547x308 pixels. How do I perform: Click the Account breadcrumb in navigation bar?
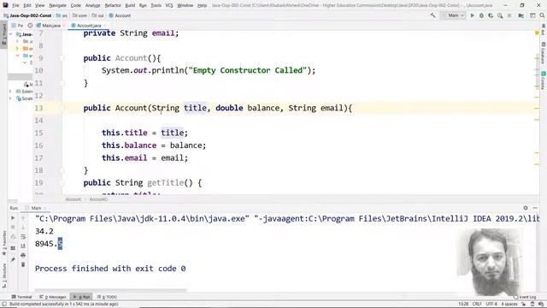[120, 15]
